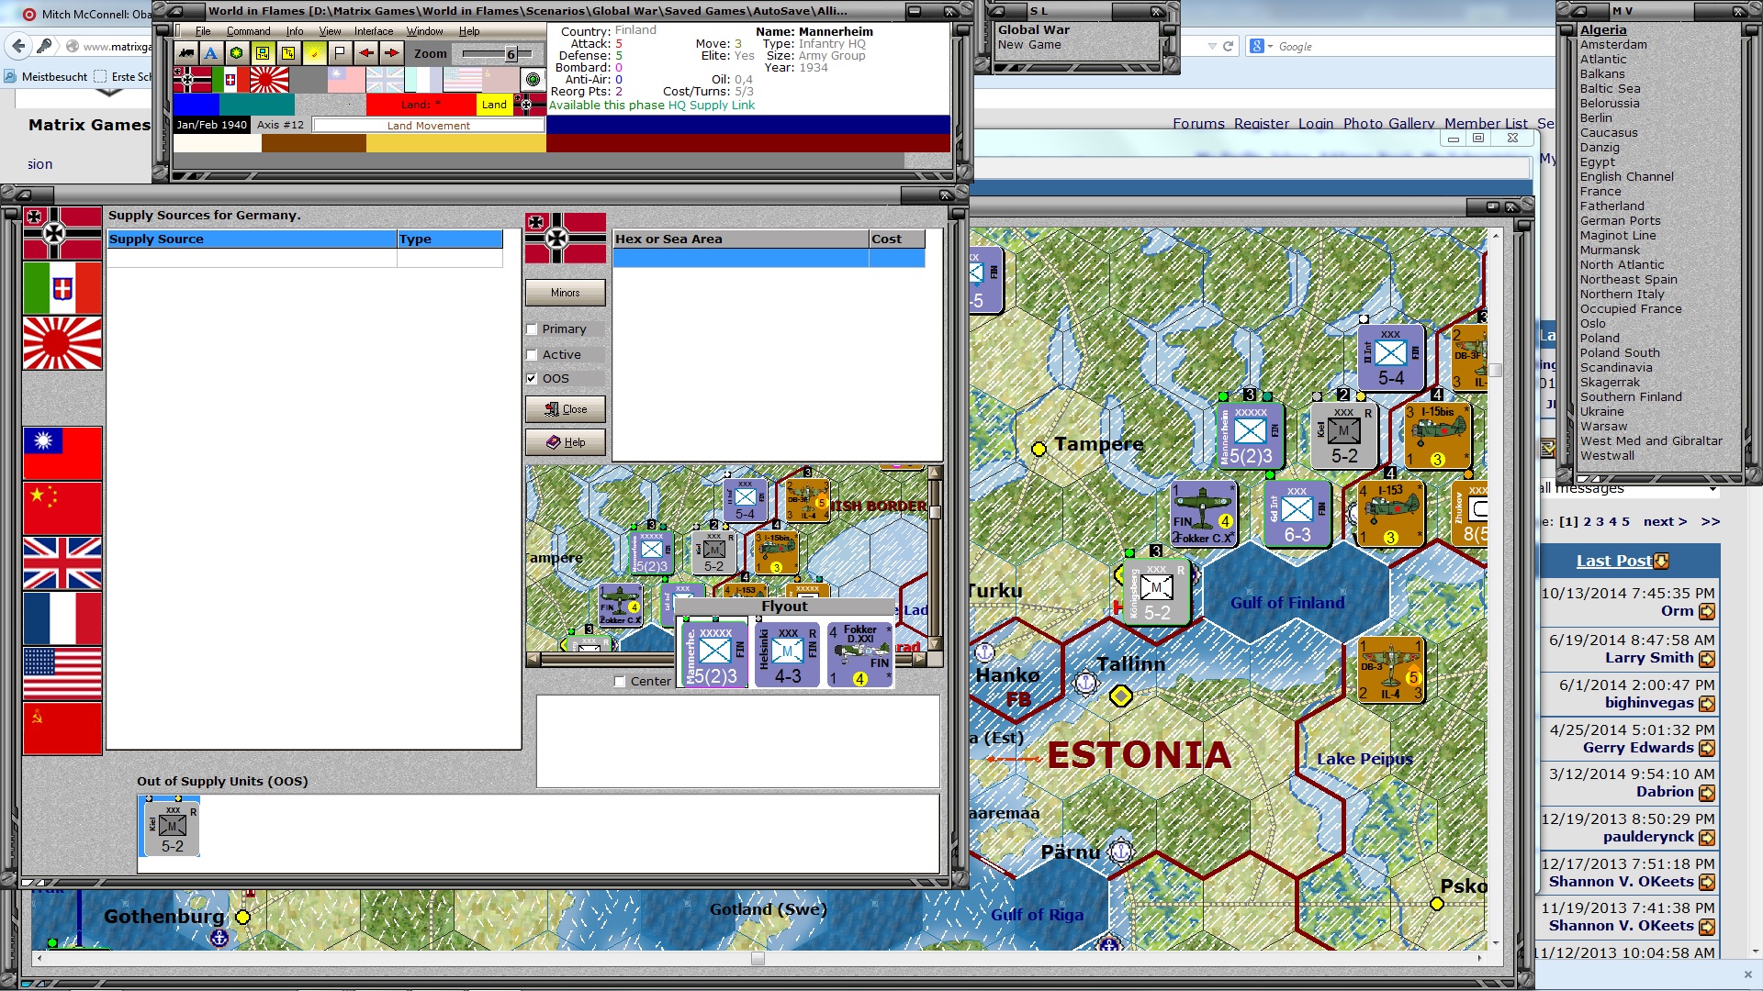
Task: Click the red right arrow toolbar button
Action: [391, 53]
